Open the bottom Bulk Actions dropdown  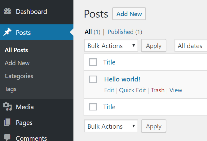coord(111,126)
